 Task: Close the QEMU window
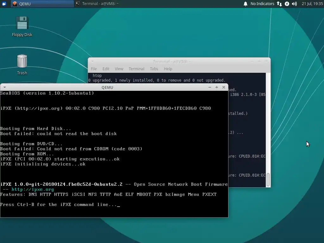(x=224, y=87)
